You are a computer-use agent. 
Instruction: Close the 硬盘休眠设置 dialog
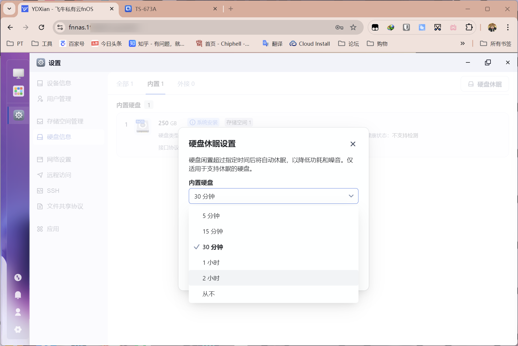tap(353, 144)
